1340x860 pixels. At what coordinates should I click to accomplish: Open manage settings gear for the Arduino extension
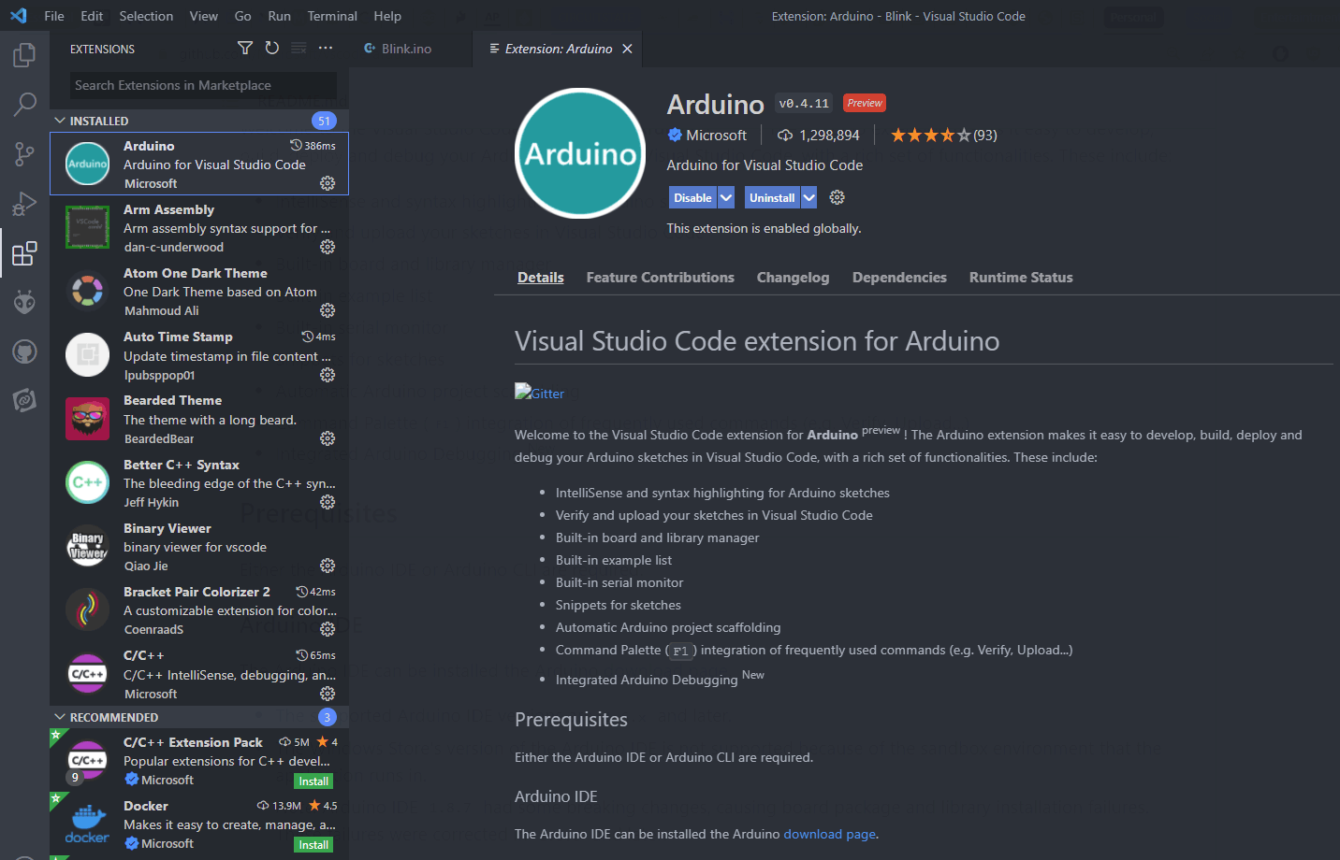click(328, 183)
